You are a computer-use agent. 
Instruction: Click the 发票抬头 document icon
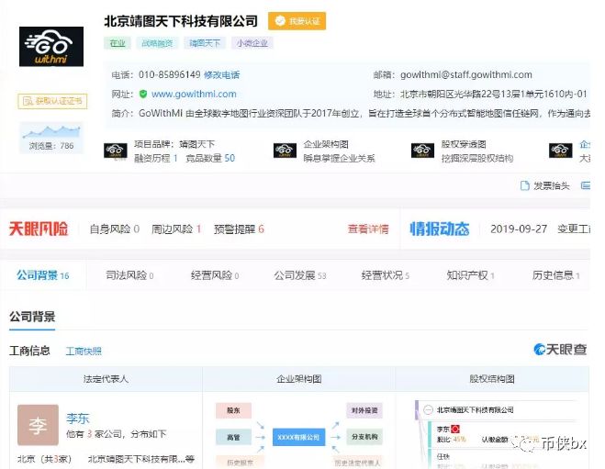(x=525, y=186)
